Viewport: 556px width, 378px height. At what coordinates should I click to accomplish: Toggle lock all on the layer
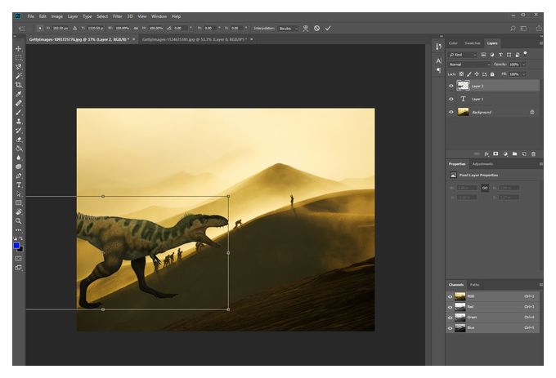pos(492,74)
